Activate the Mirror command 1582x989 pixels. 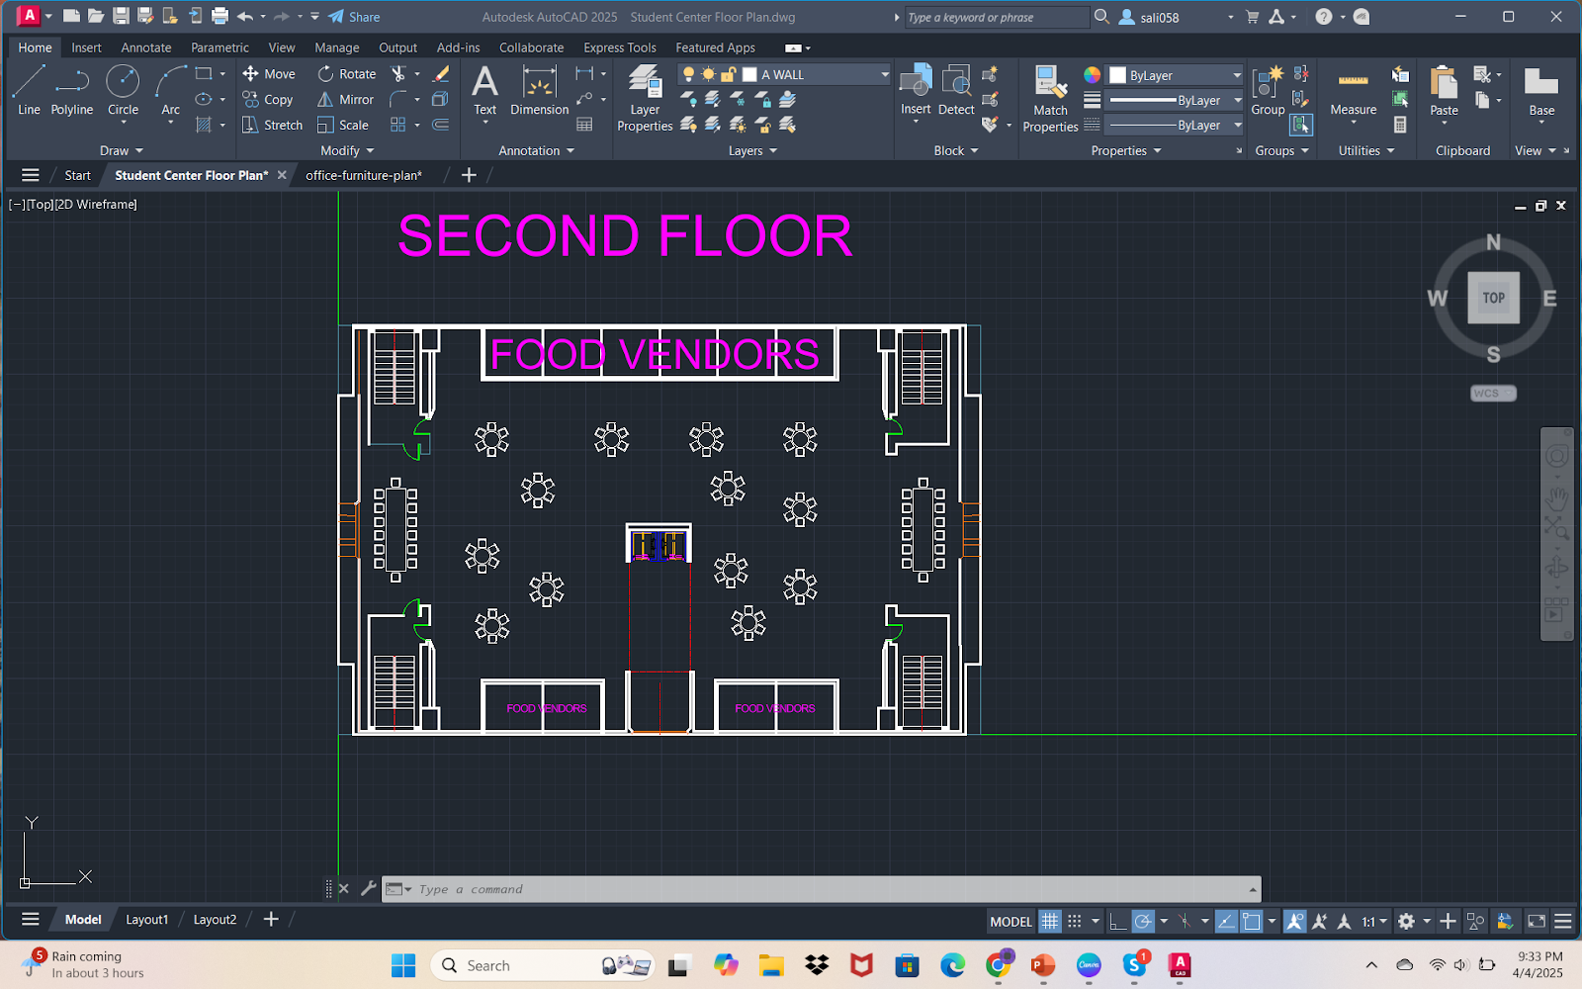click(345, 100)
